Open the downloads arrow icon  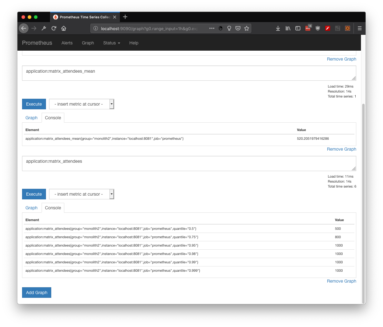pyautogui.click(x=278, y=28)
